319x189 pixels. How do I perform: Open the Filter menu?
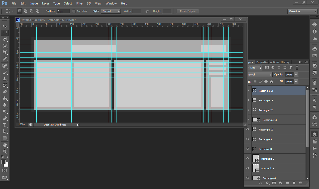[x=80, y=3]
